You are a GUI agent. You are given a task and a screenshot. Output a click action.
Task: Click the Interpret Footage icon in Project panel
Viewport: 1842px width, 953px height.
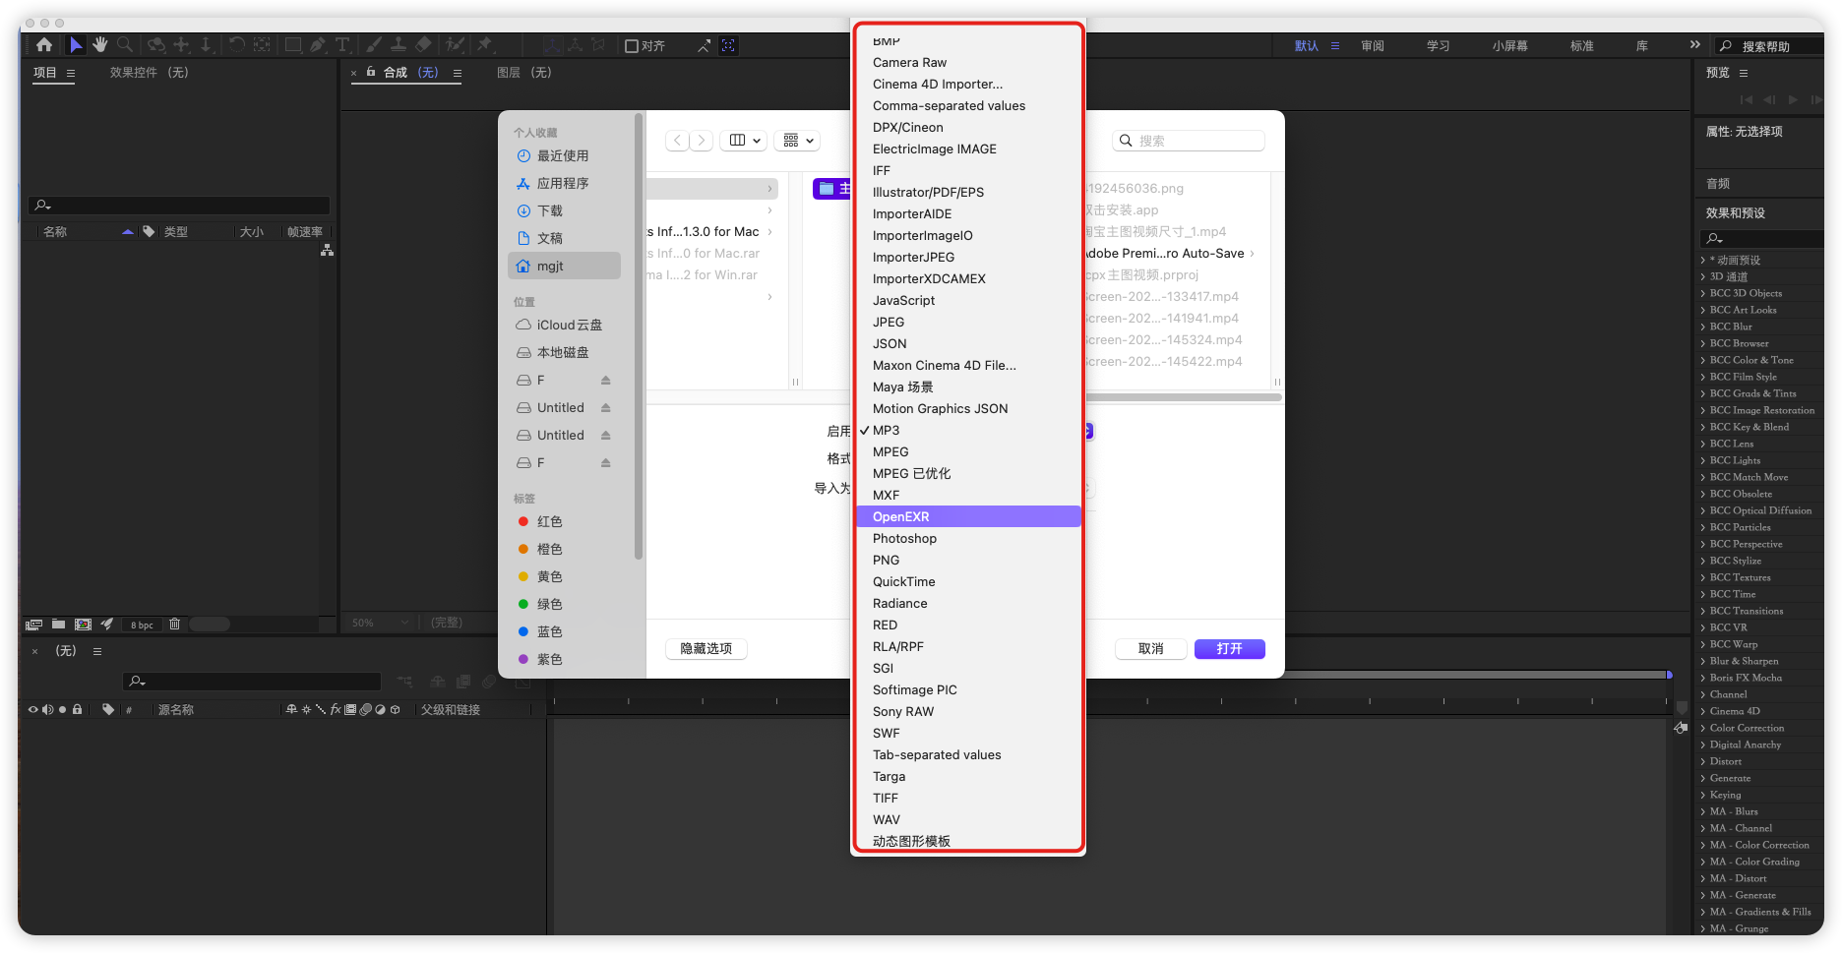34,625
